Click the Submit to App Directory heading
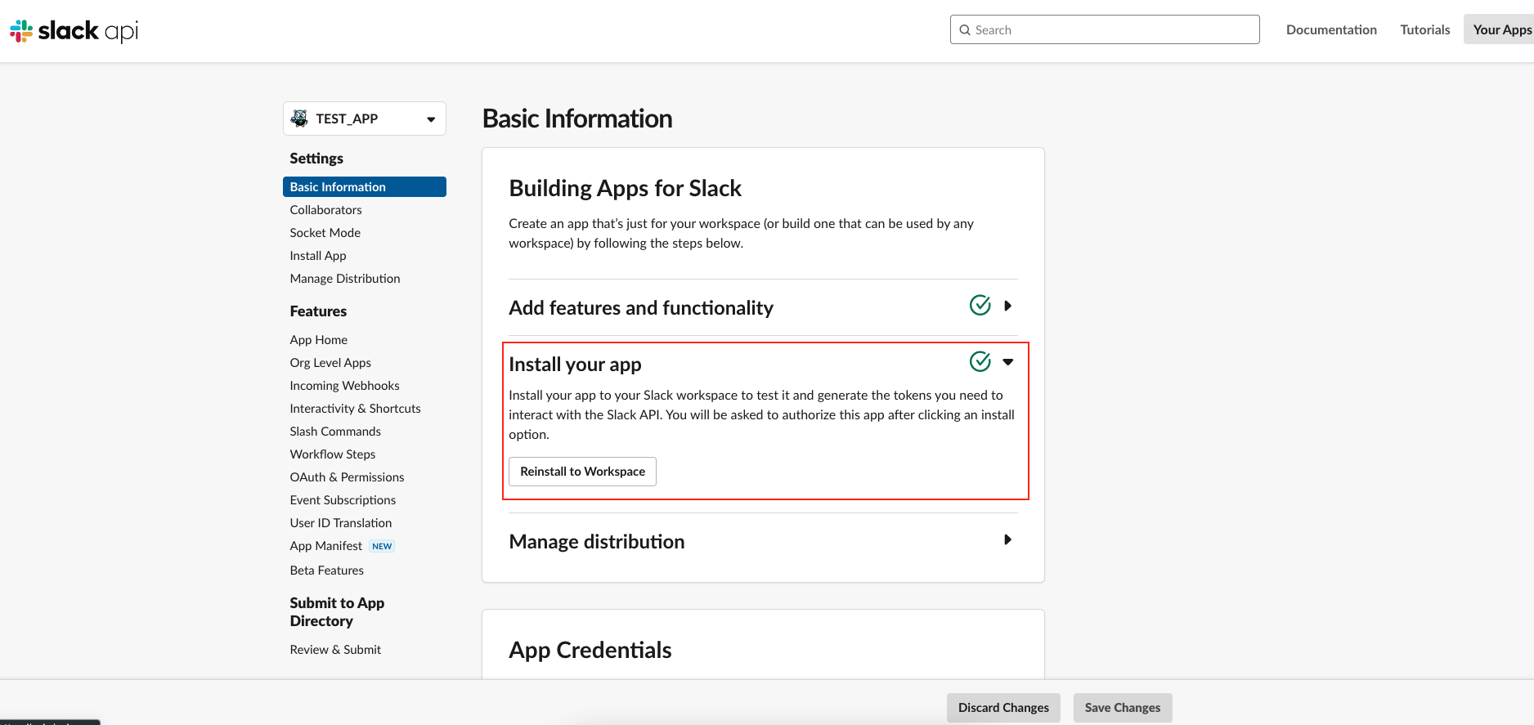The image size is (1534, 725). tap(337, 612)
